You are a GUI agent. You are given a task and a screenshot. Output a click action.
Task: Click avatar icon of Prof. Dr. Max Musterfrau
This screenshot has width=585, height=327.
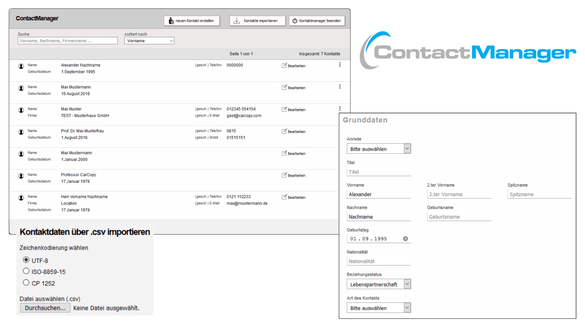point(21,132)
